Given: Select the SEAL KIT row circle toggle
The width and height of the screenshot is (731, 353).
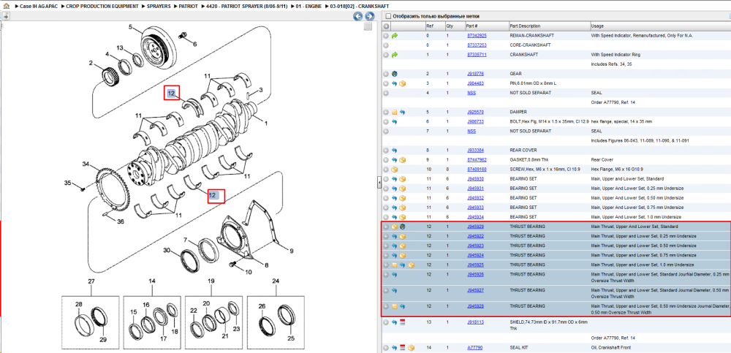Looking at the screenshot, I should pyautogui.click(x=386, y=348).
